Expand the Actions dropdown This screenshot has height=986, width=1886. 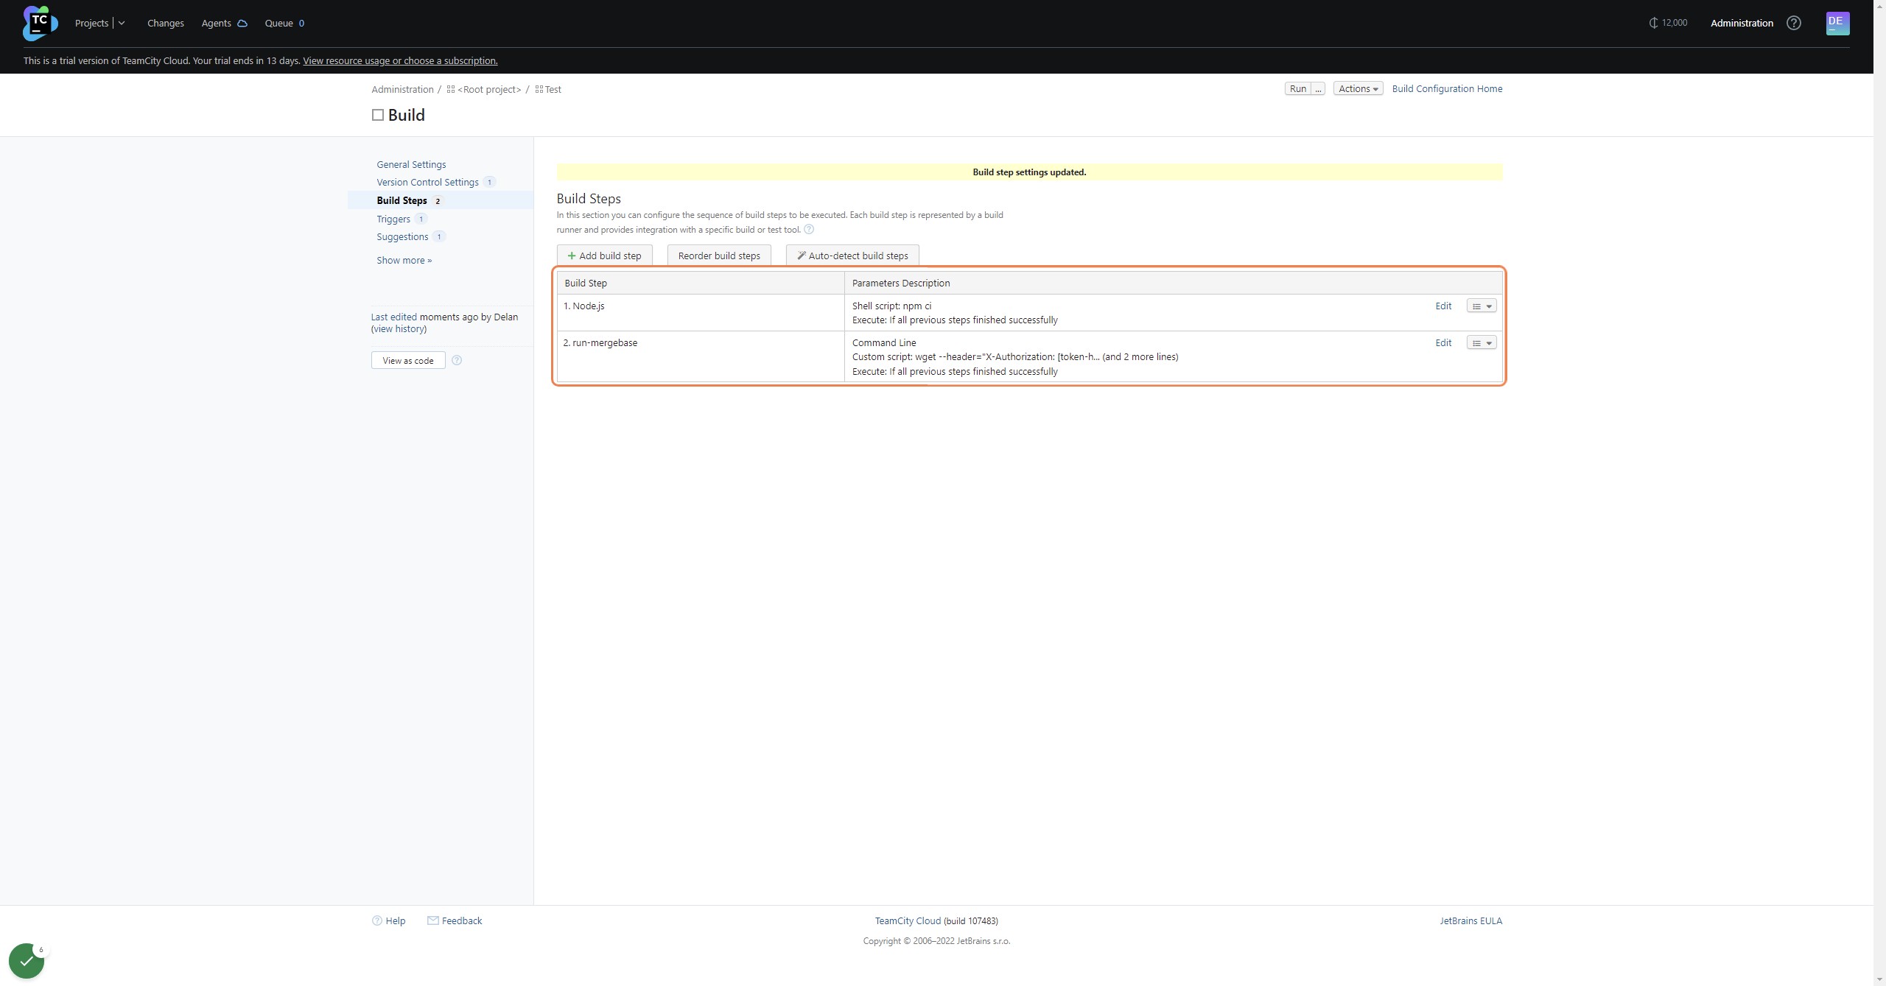[1358, 88]
